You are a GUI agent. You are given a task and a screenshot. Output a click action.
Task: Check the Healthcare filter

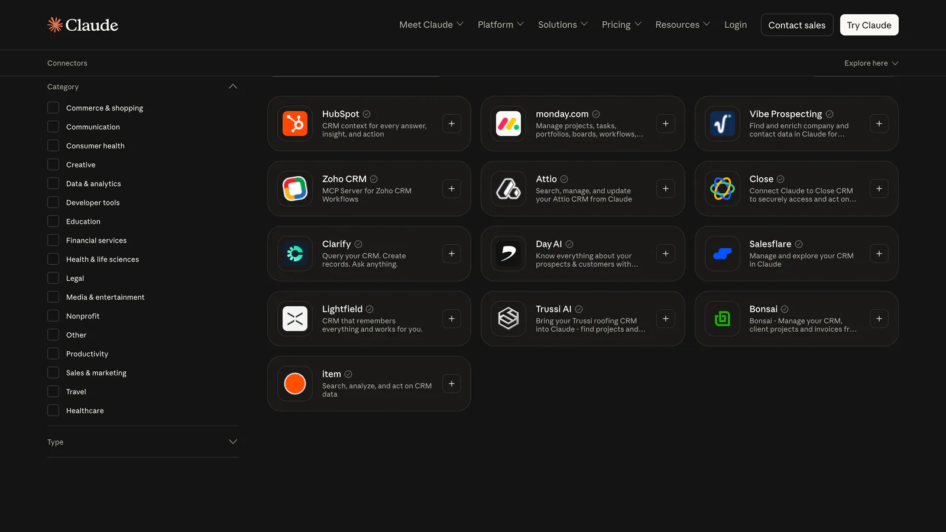(x=53, y=410)
